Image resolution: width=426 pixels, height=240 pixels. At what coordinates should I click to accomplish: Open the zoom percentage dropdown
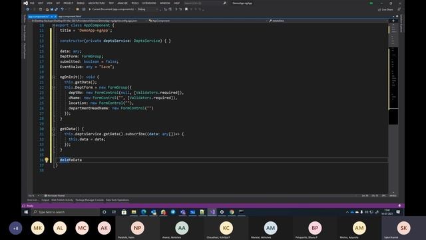coord(34,195)
